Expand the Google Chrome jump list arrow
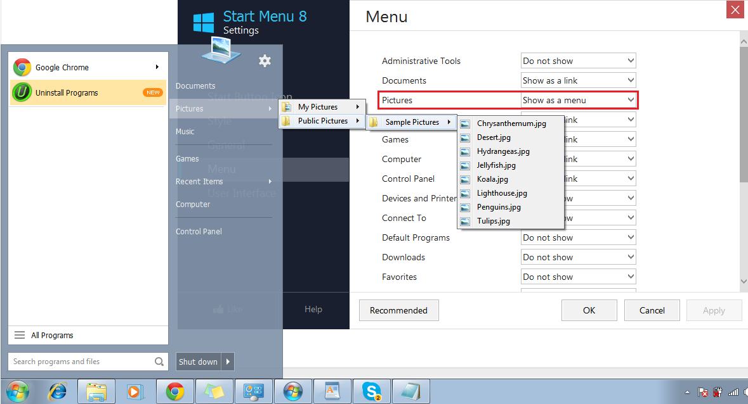 pos(157,67)
